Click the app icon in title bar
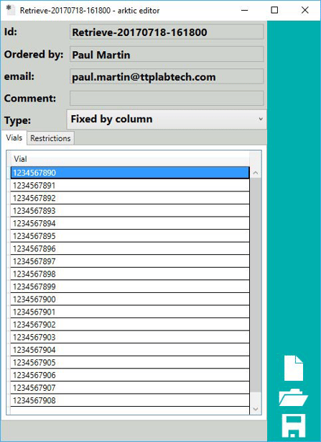Screen dimensions: 321x442 pos(10,10)
